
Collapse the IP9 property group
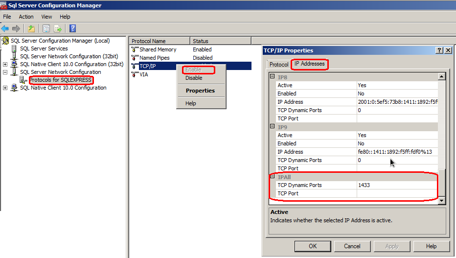coord(273,127)
